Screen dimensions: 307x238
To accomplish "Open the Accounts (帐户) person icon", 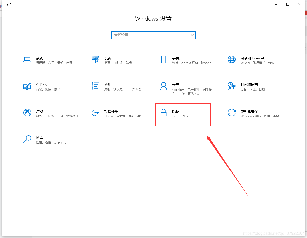I will [x=163, y=86].
